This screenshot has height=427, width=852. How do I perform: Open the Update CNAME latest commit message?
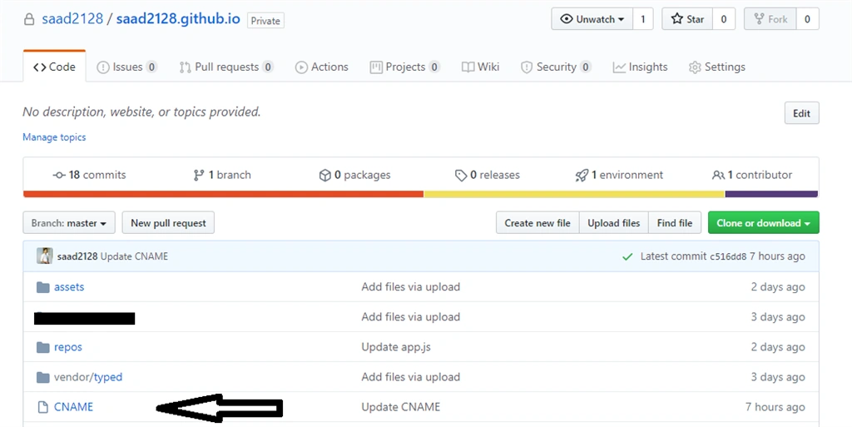coord(134,256)
